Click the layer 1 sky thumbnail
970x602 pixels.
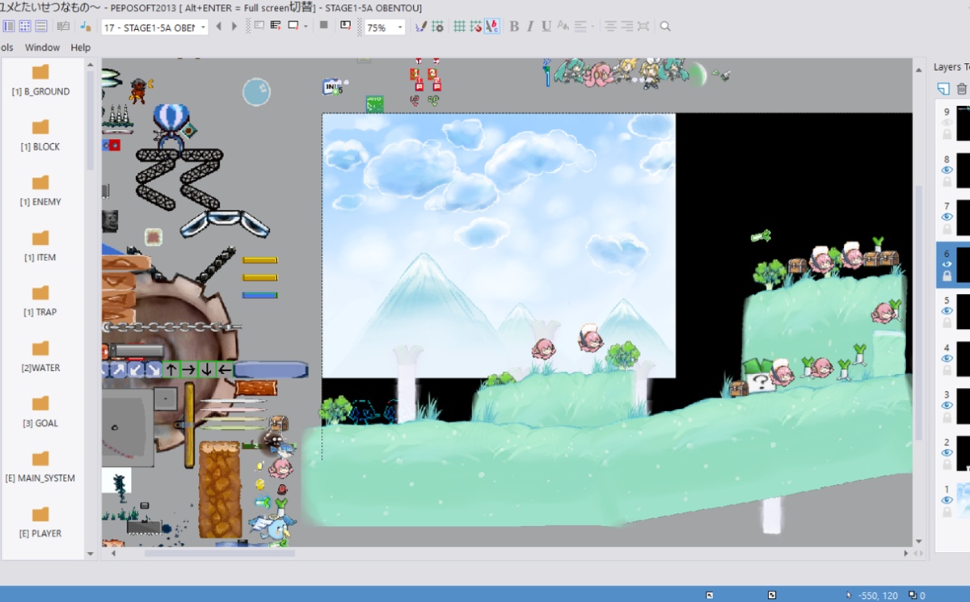[x=963, y=500]
